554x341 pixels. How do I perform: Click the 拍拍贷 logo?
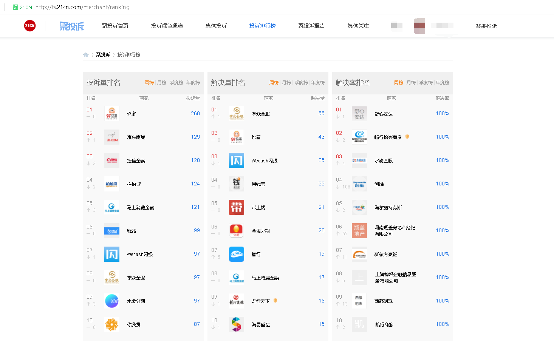(112, 184)
